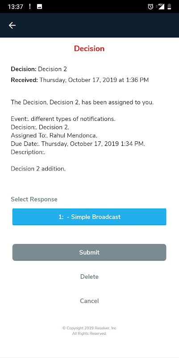179x358 pixels.
Task: Tap the exclamation alert icon in status bar
Action: [30, 7]
